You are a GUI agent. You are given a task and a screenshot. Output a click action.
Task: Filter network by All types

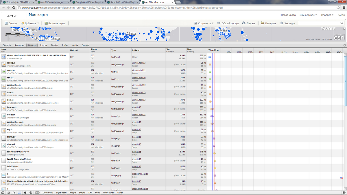37,192
